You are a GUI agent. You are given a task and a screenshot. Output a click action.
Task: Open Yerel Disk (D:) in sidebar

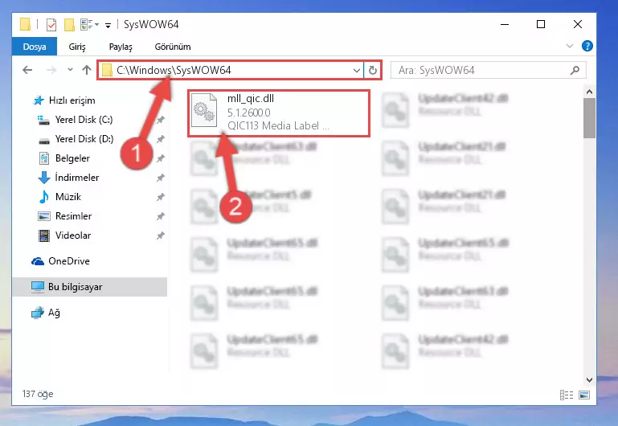point(84,139)
